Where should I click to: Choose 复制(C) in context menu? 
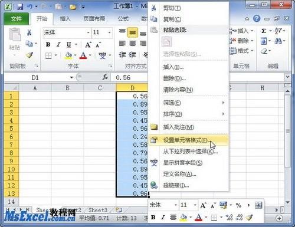(x=189, y=19)
